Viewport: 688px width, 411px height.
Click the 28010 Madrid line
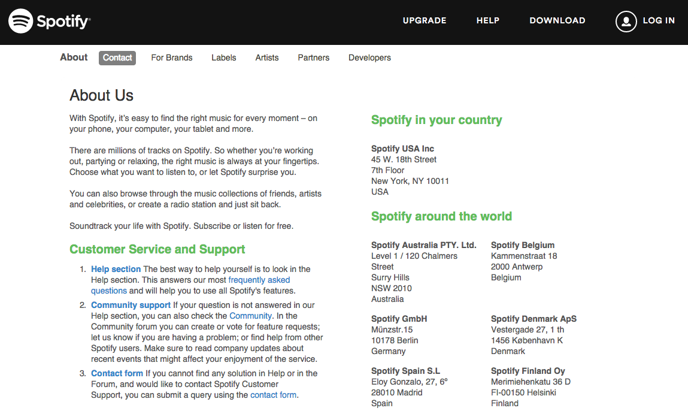coord(396,393)
